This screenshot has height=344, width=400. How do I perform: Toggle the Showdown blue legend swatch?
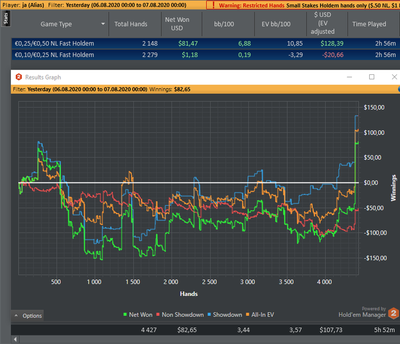click(x=209, y=314)
